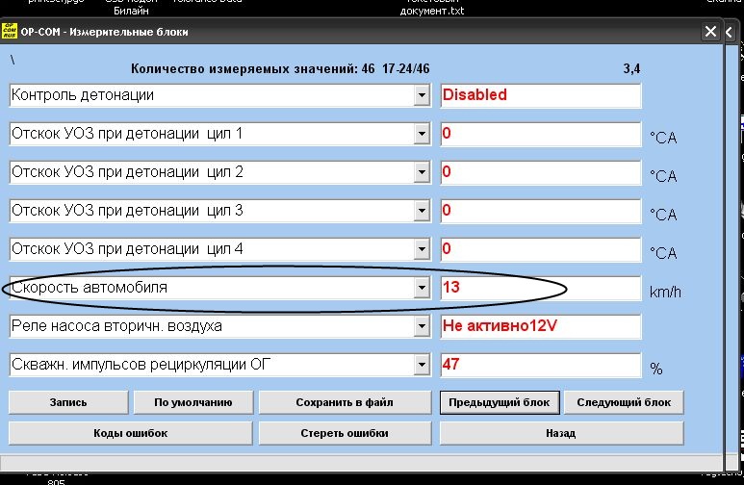Expand dropdown arrow of Отскок УОЗ цил 2
744x485 pixels.
pos(422,172)
